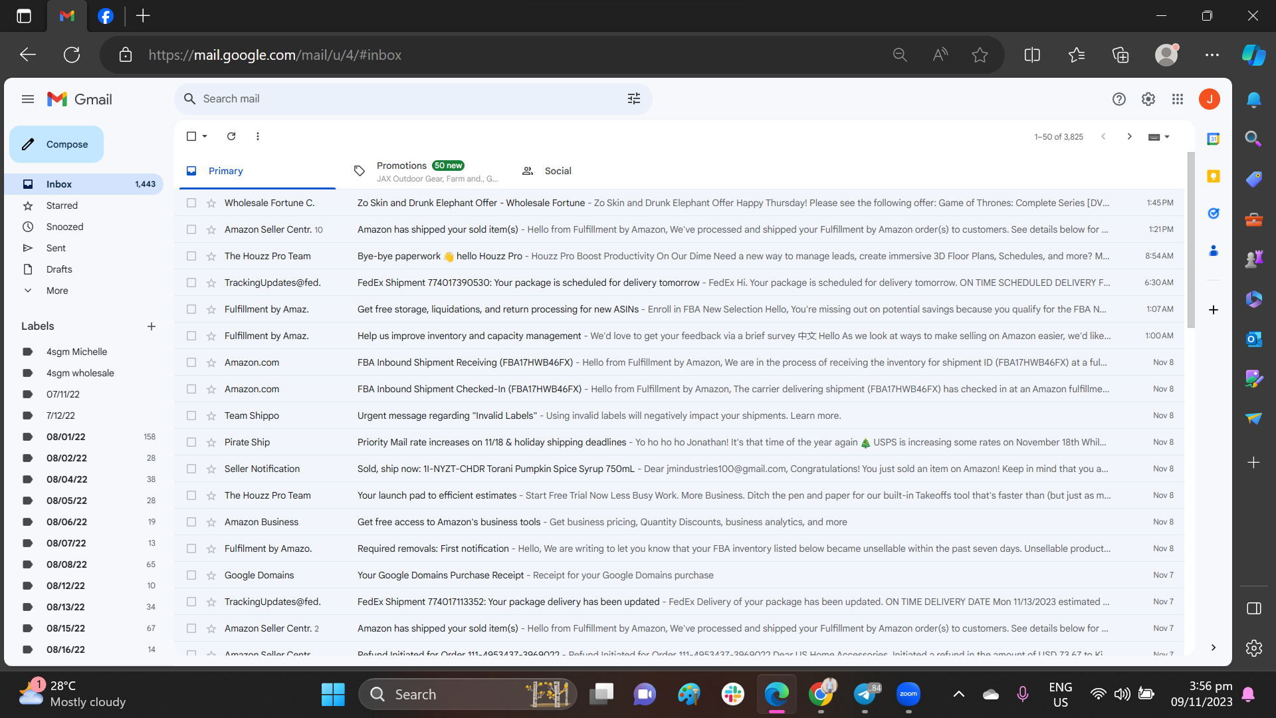Viewport: 1276px width, 718px height.
Task: Open Snoozed folder
Action: pos(64,227)
